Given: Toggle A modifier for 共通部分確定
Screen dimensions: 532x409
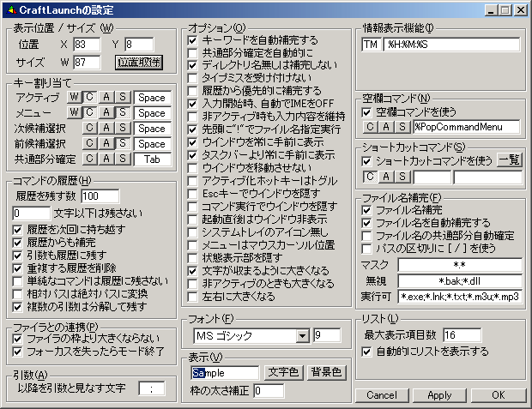Looking at the screenshot, I should point(106,159).
